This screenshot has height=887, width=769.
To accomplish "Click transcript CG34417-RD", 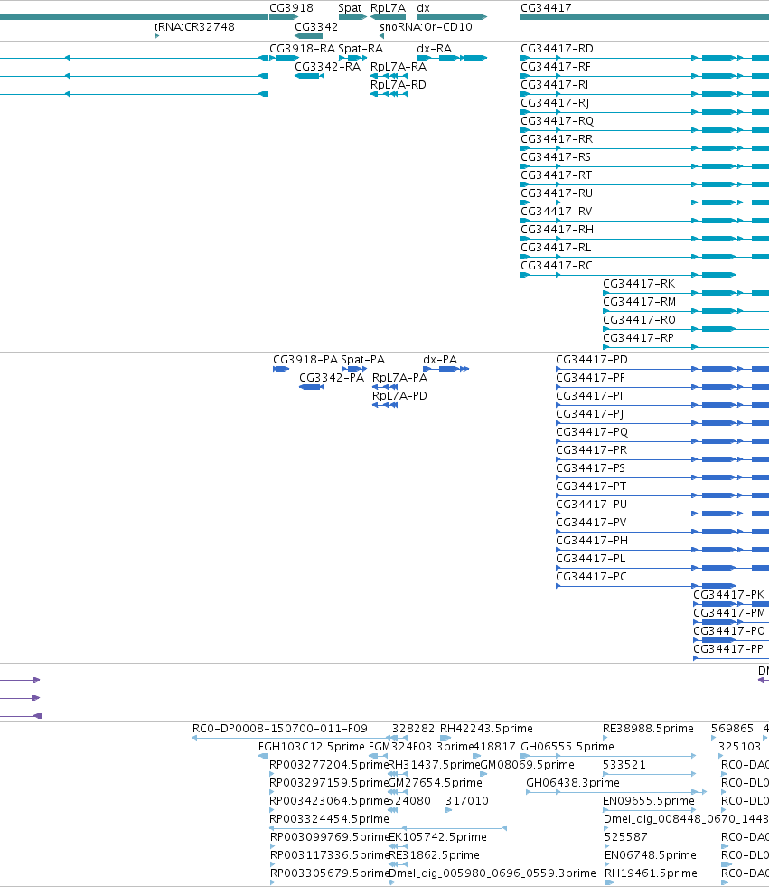I will [x=557, y=49].
